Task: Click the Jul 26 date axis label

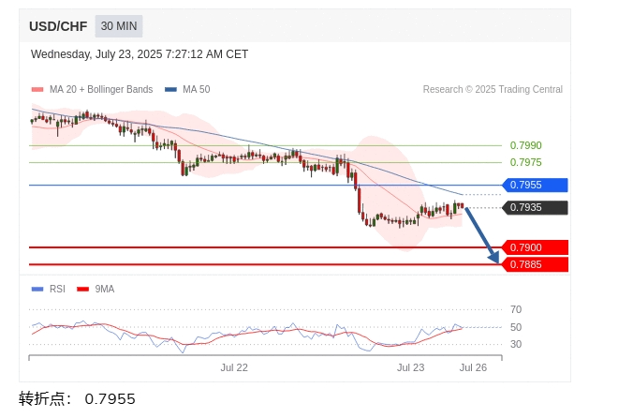Action: tap(473, 367)
